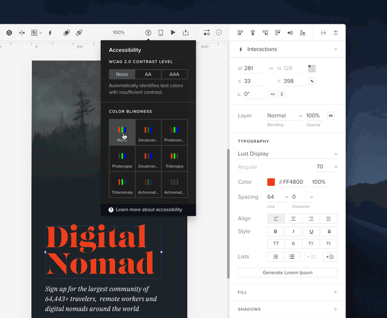Align text left
Viewport: 387px width, 318px height.
[x=276, y=218]
